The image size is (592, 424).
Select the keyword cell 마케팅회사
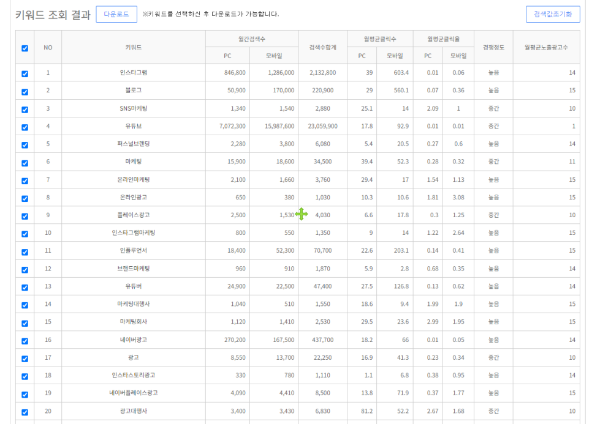click(134, 322)
